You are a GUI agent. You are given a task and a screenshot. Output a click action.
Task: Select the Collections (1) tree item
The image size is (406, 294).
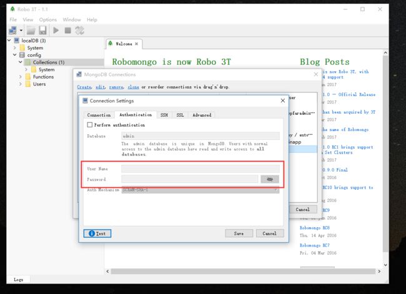tap(49, 62)
